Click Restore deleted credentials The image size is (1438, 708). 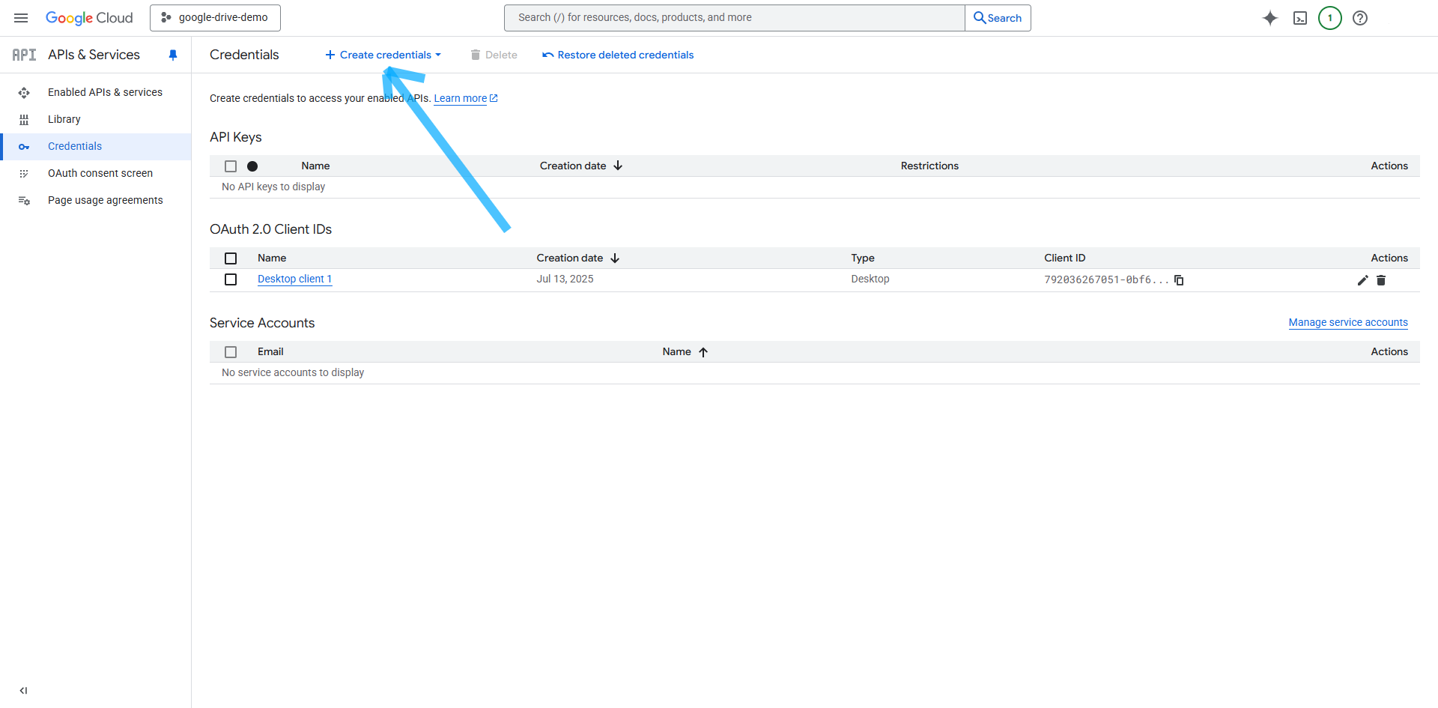pyautogui.click(x=618, y=55)
